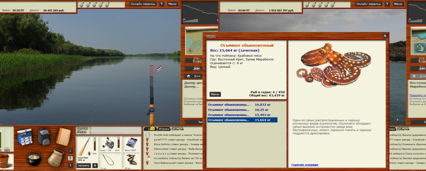Select the Lock Fish rod slot
The image size is (426, 171).
(x=86, y=146)
